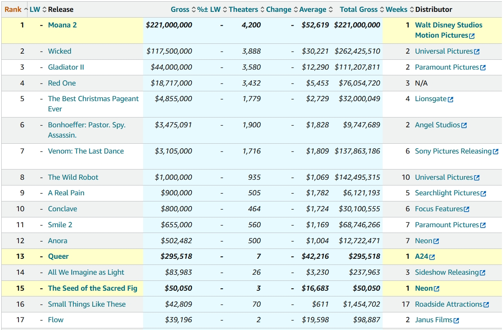The image size is (504, 330).
Task: Open the Moana 2 release page
Action: 62,25
